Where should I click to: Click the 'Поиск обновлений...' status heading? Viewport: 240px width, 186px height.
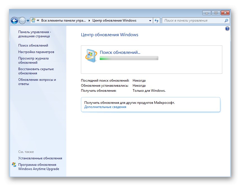120,52
